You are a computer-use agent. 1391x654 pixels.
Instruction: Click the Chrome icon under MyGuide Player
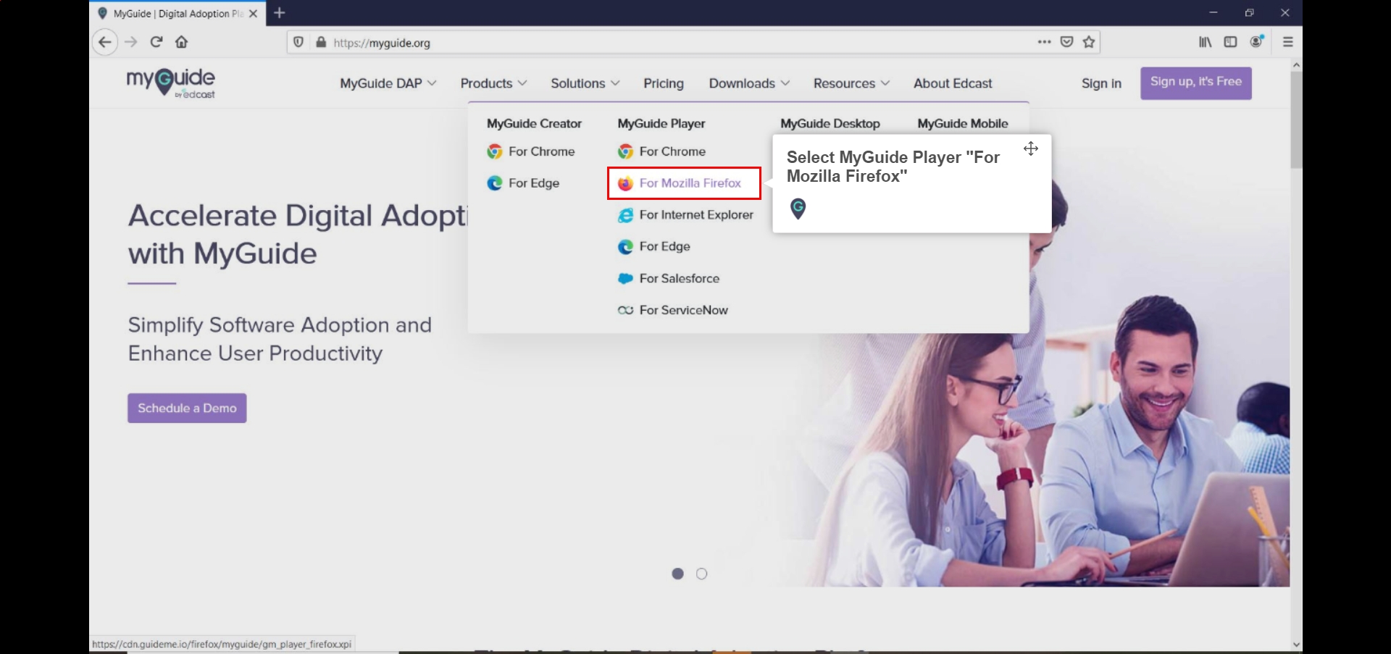[x=625, y=151]
